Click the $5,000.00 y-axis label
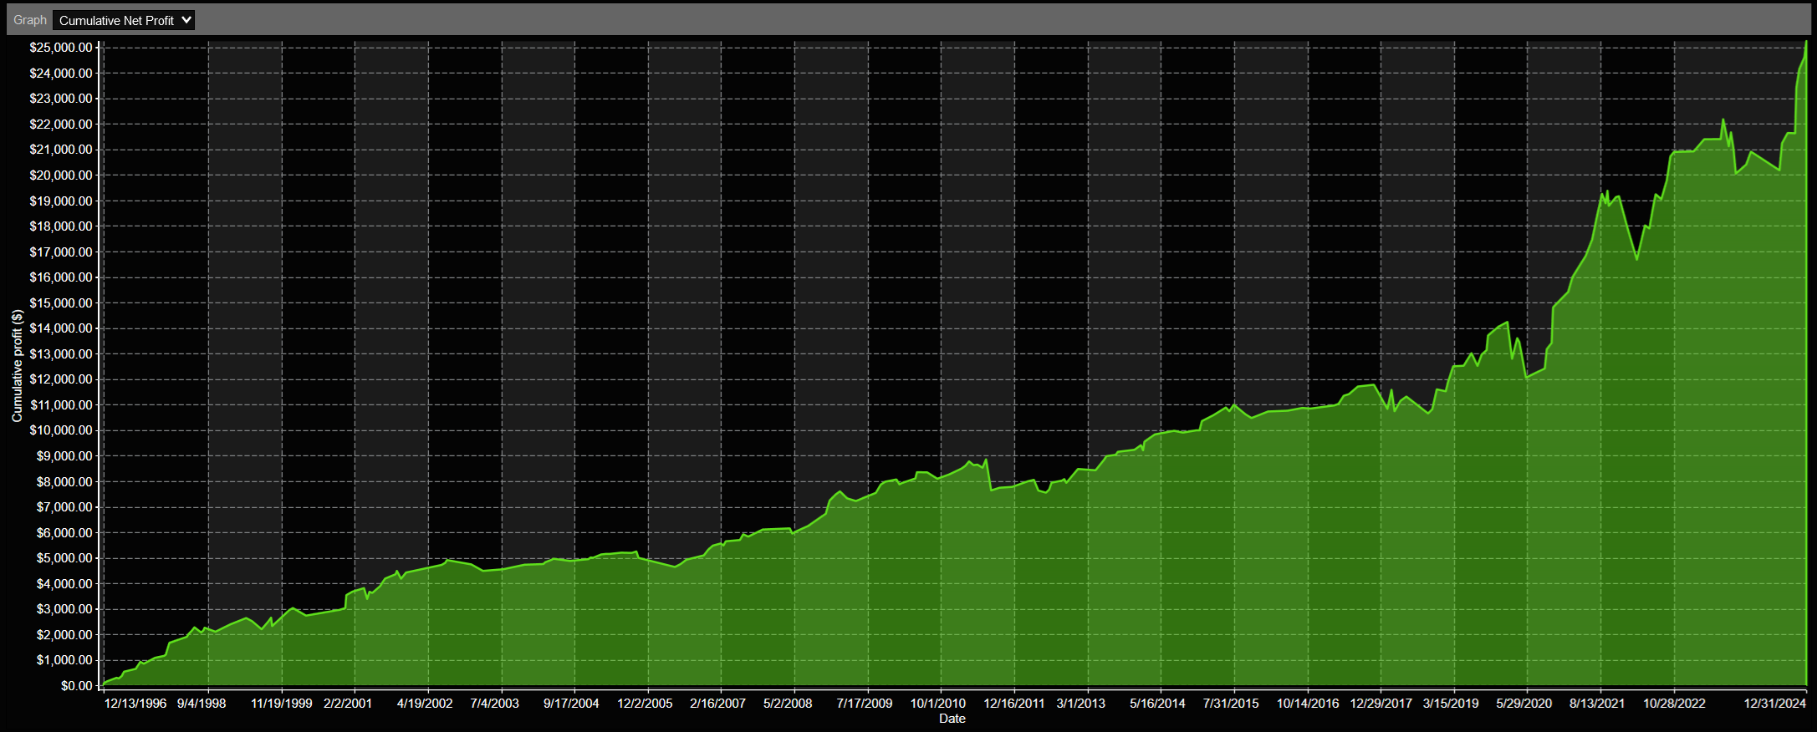The width and height of the screenshot is (1817, 732). pyautogui.click(x=64, y=558)
